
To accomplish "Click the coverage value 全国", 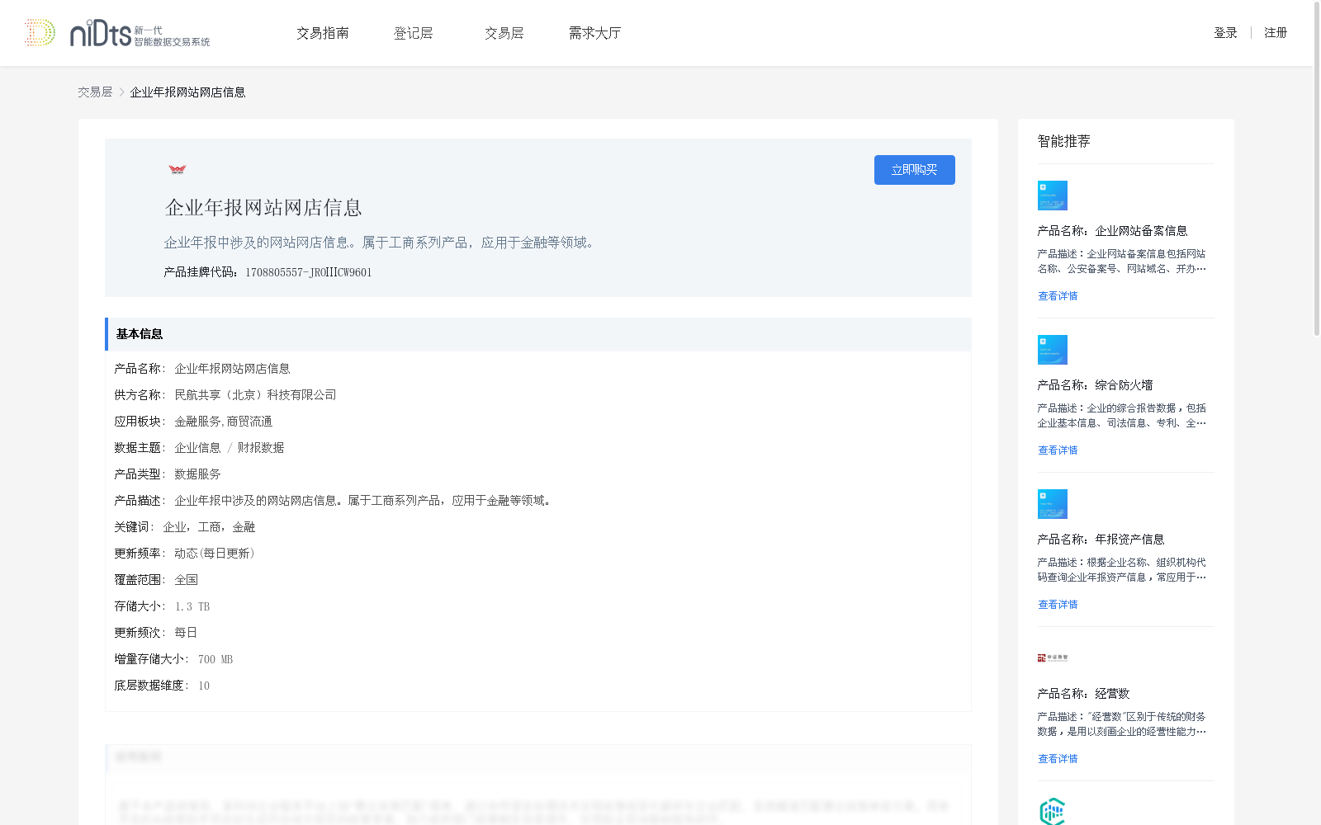I will tap(186, 580).
